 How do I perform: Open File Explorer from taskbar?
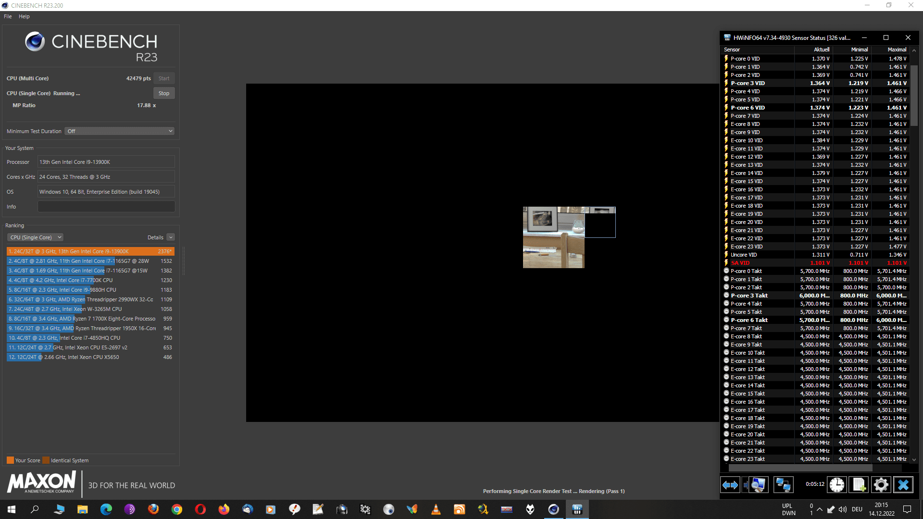[x=83, y=509]
